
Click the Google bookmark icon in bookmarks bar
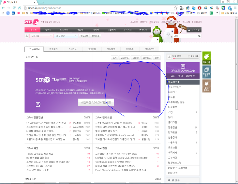8,13
